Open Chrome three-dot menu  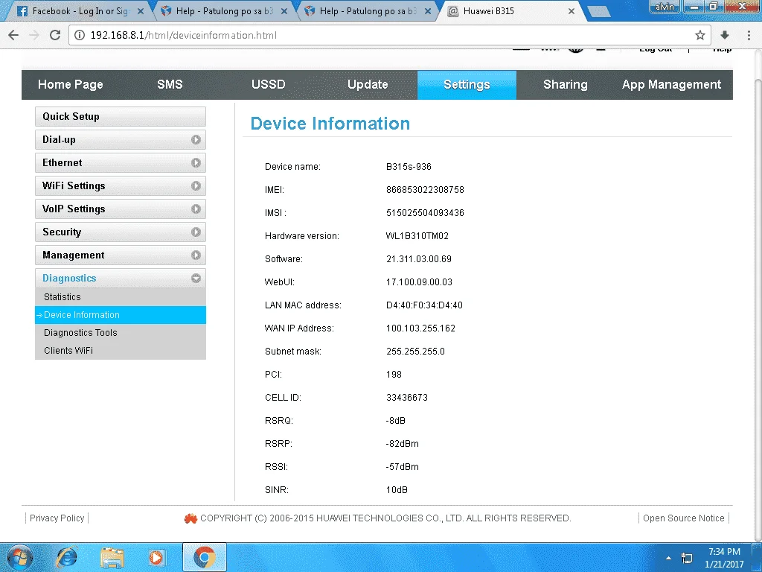(x=749, y=35)
